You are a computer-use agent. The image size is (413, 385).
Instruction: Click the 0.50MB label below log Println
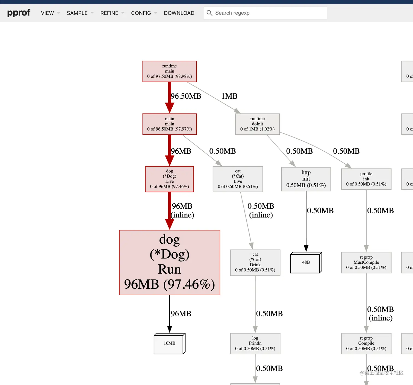pyautogui.click(x=269, y=369)
